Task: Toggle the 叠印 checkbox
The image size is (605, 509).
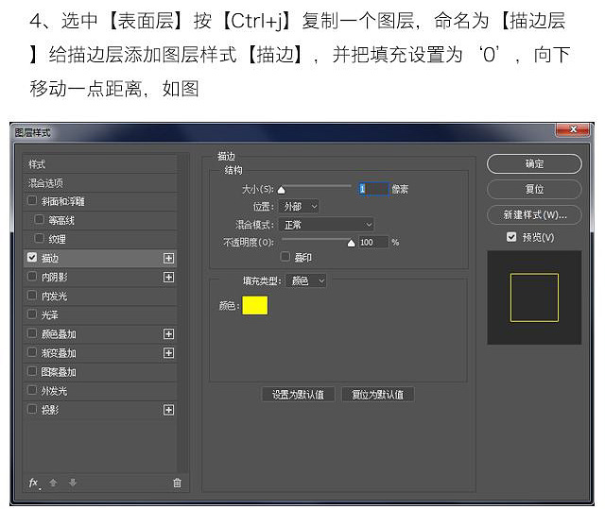Action: click(x=285, y=257)
